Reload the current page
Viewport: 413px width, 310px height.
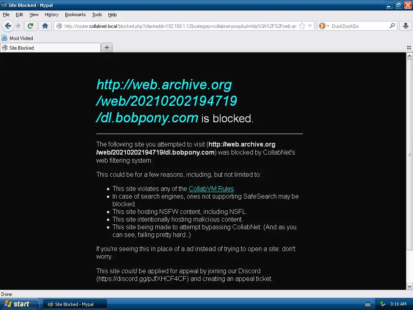[x=31, y=26]
